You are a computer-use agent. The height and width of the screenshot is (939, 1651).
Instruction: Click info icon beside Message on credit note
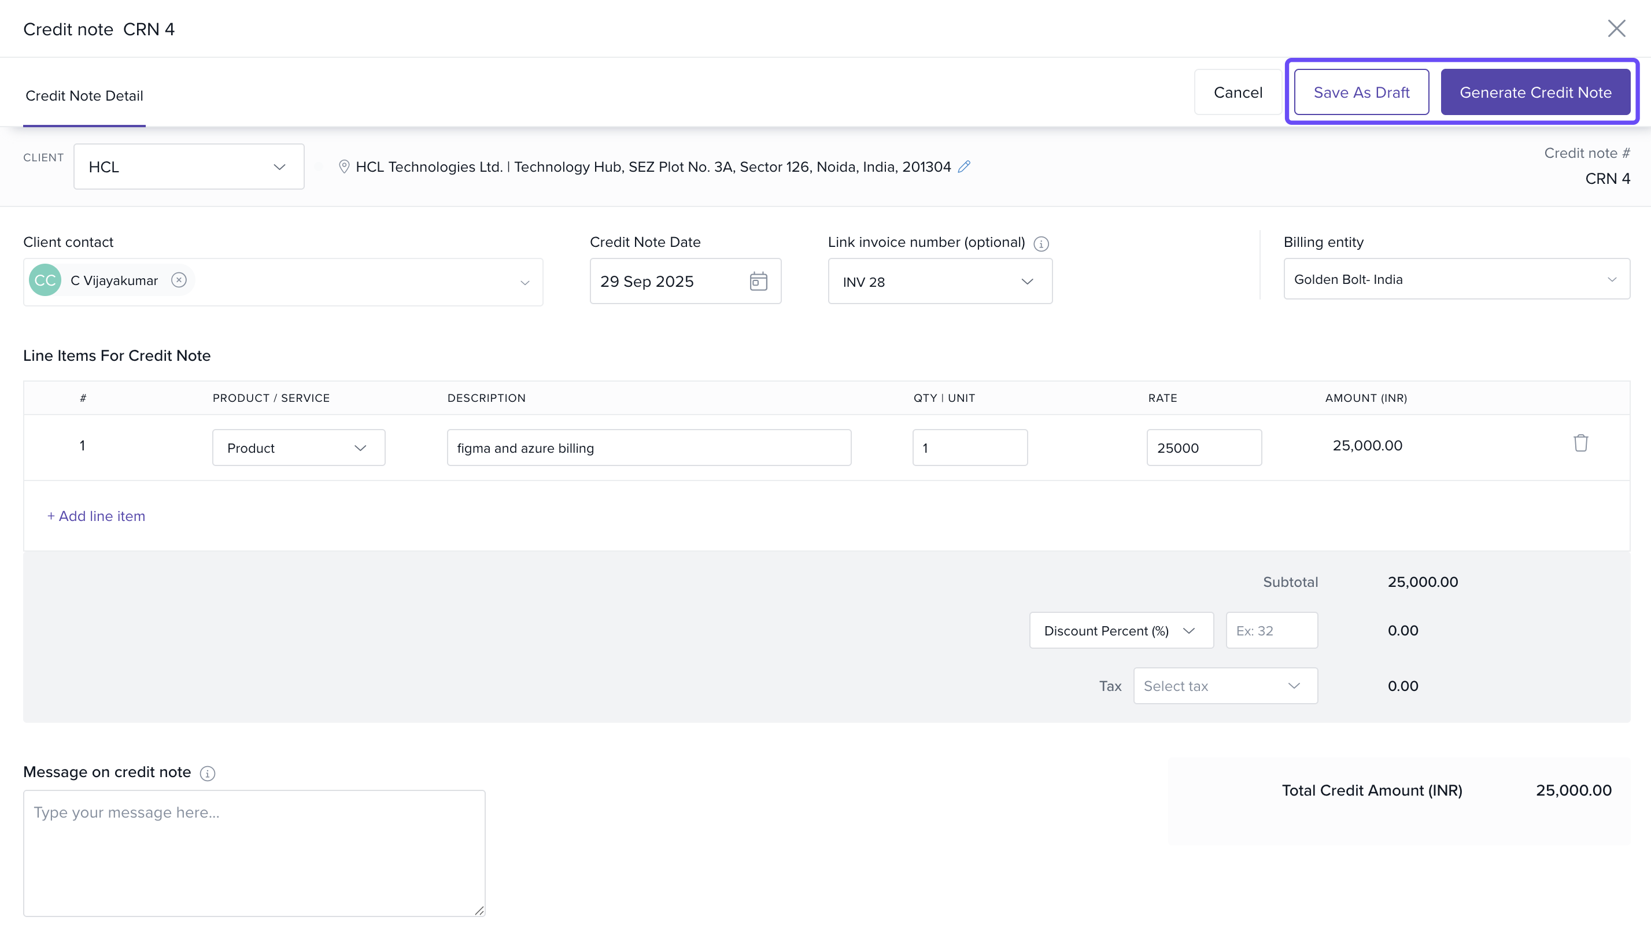coord(207,773)
